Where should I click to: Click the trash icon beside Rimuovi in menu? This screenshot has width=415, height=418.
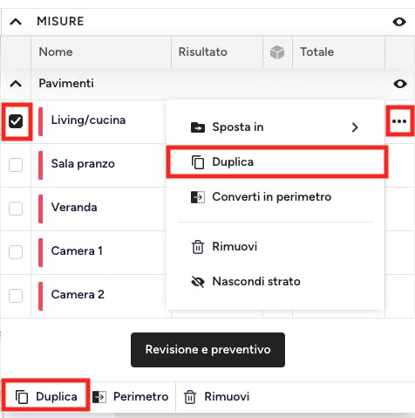[x=198, y=247]
